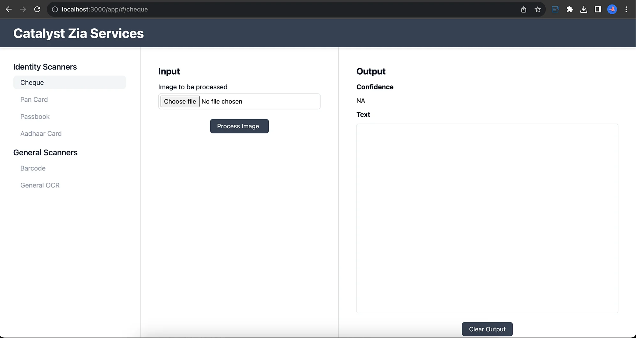Click the Confidence value NA
The height and width of the screenshot is (338, 636).
click(x=361, y=101)
